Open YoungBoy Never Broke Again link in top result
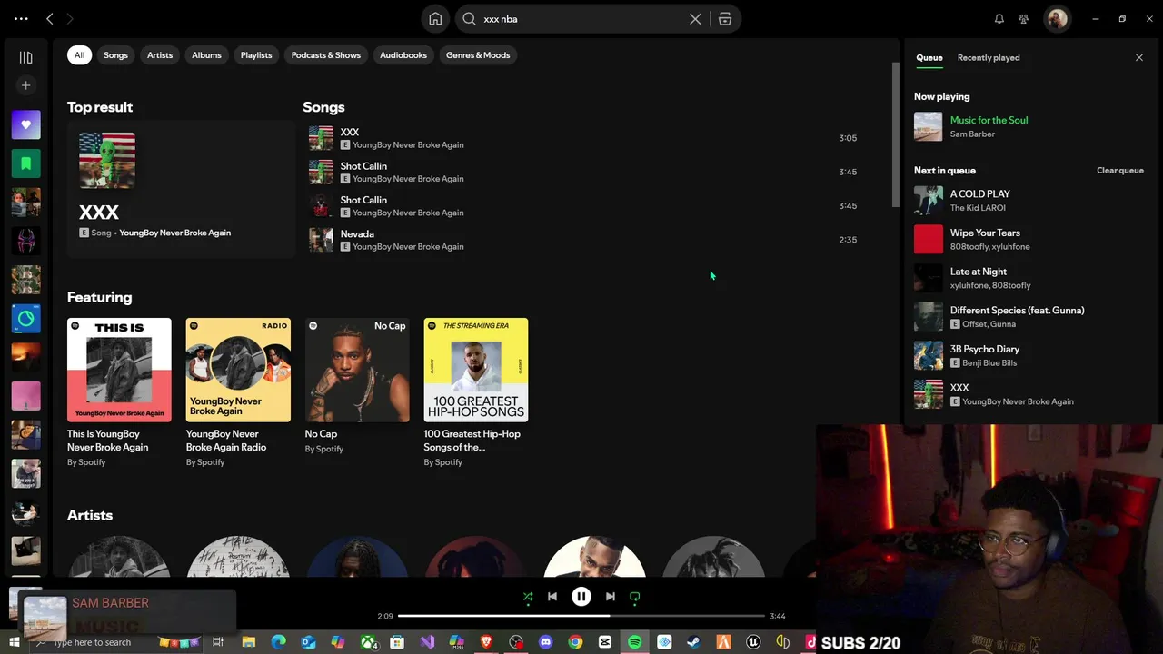1163x654 pixels. point(175,233)
